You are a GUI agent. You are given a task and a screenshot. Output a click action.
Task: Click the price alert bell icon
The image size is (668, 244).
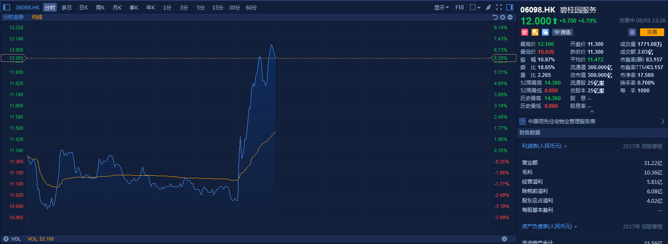coord(632,32)
